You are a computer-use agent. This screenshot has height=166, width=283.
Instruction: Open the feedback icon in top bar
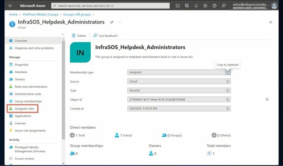[x=224, y=6]
